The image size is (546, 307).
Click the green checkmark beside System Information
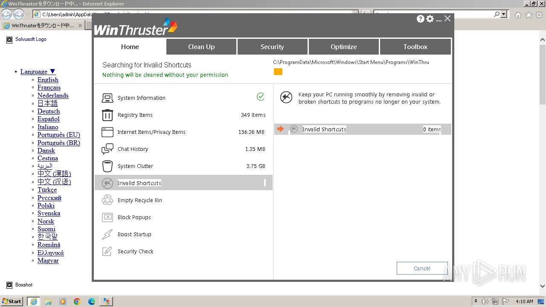[x=261, y=97]
